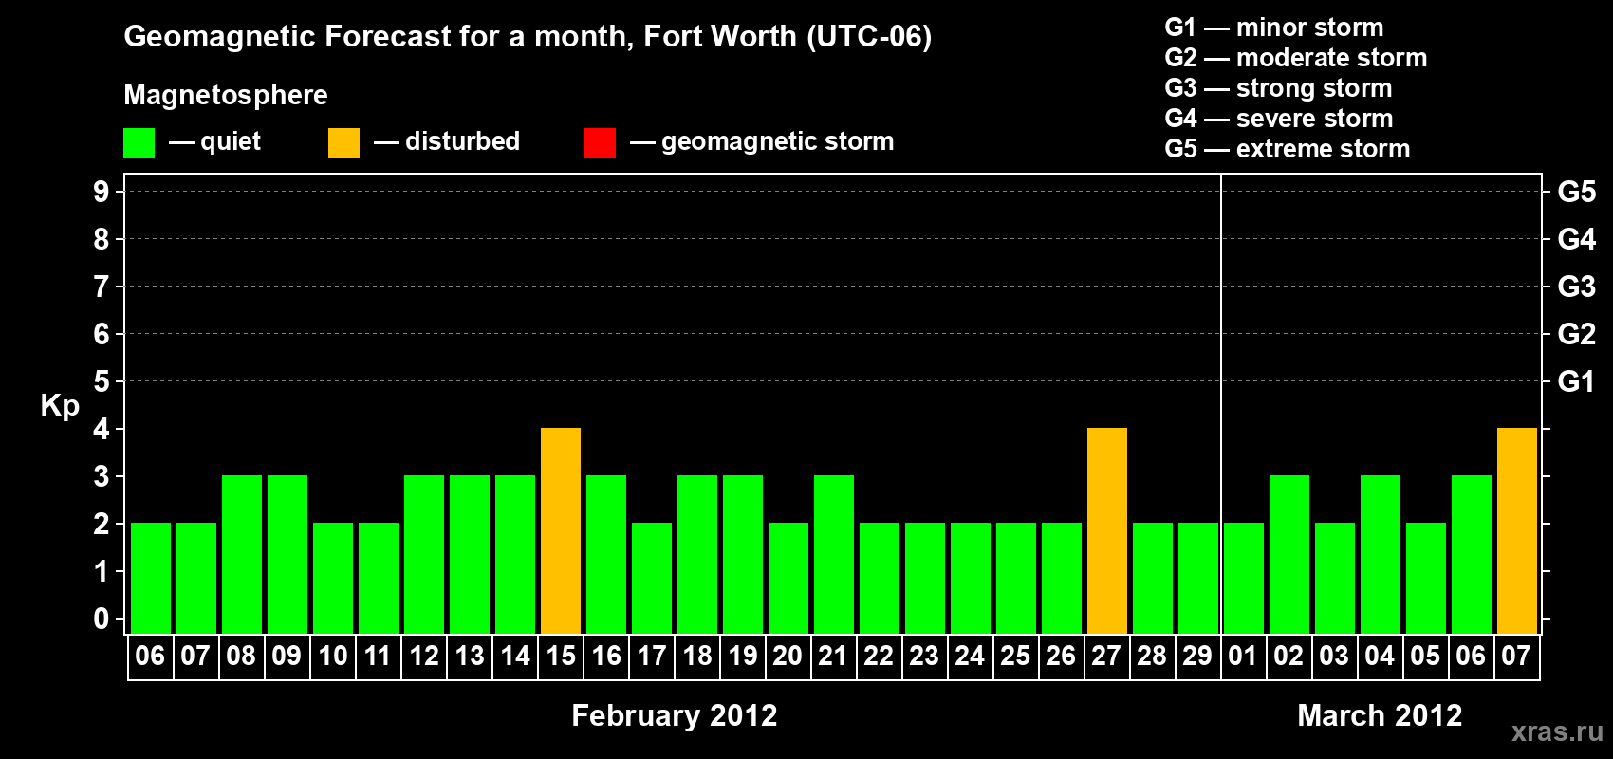1613x759 pixels.
Task: Click the G1 label on right axis
Action: [x=1577, y=381]
